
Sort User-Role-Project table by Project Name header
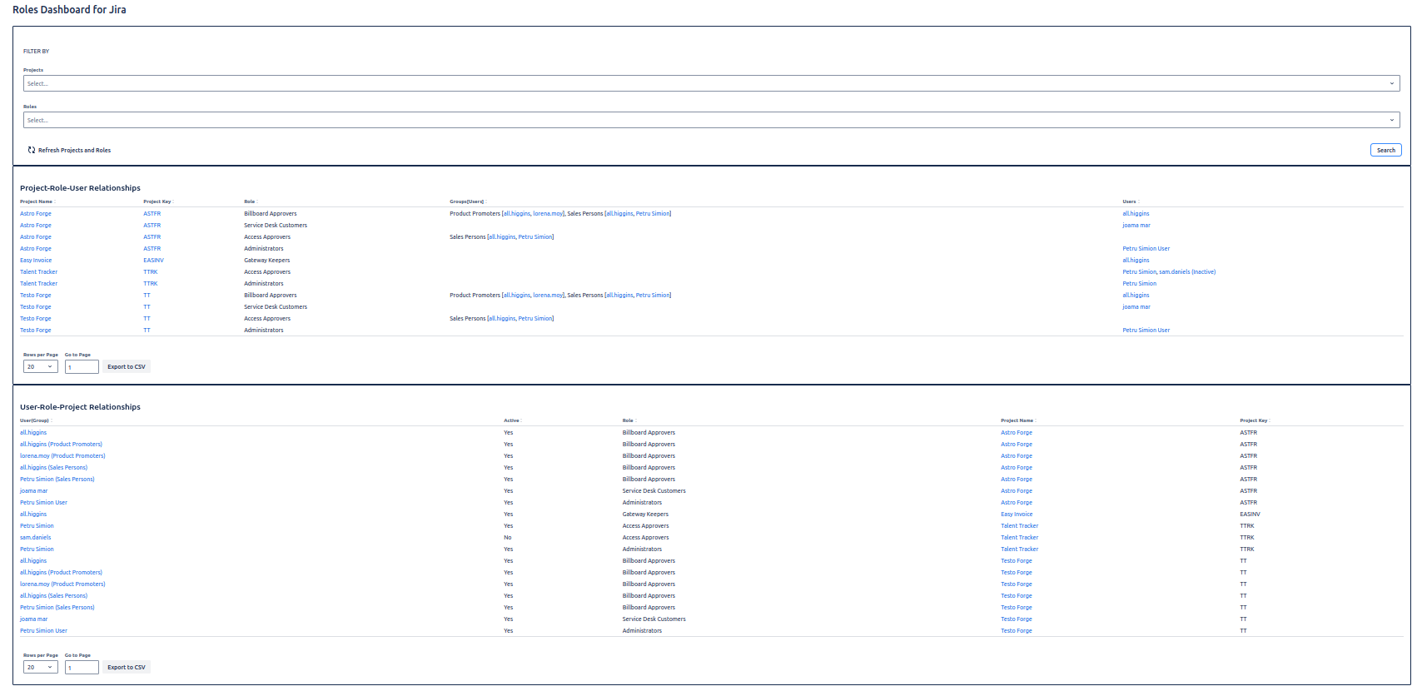(1017, 420)
